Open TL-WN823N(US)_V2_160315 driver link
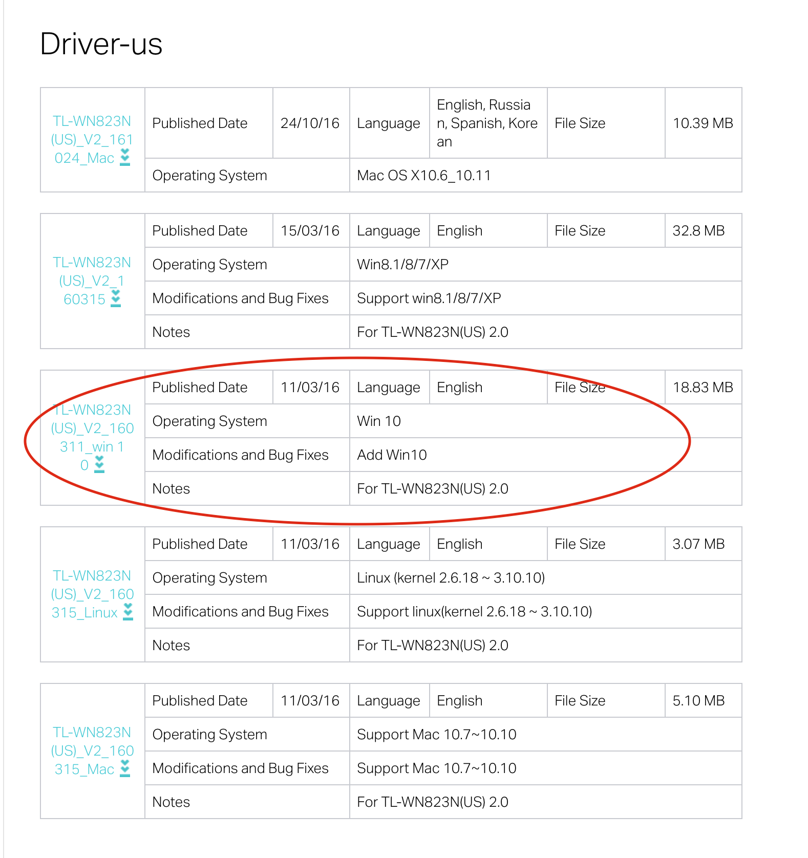808x858 pixels. coord(92,281)
